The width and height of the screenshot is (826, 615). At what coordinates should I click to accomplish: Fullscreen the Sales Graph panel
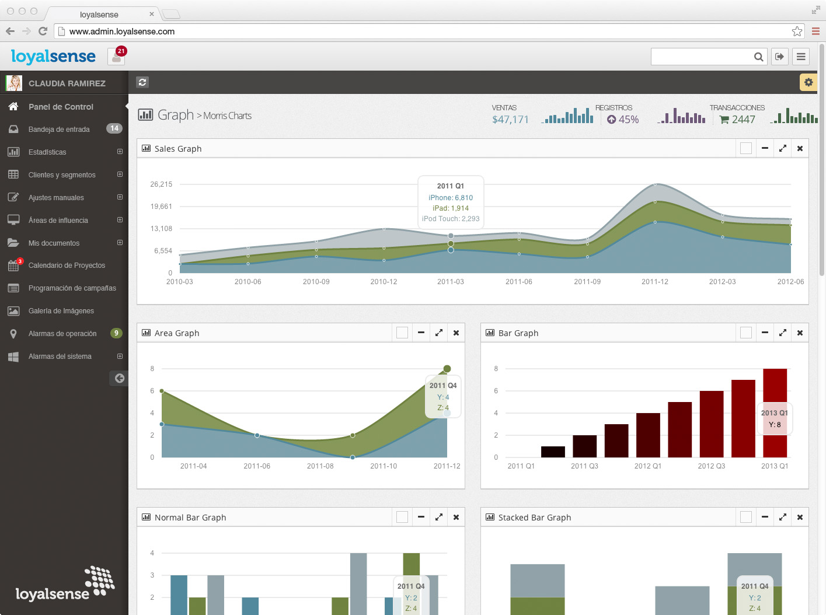click(782, 149)
